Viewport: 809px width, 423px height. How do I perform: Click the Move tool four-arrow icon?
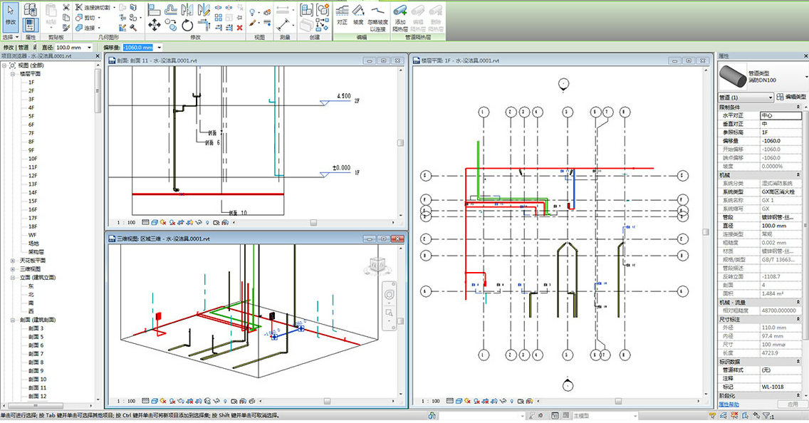point(154,25)
